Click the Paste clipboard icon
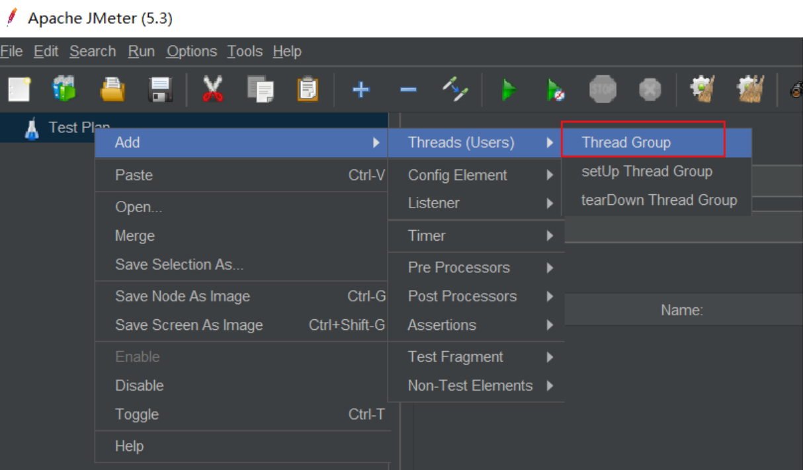The image size is (805, 470). coord(308,89)
